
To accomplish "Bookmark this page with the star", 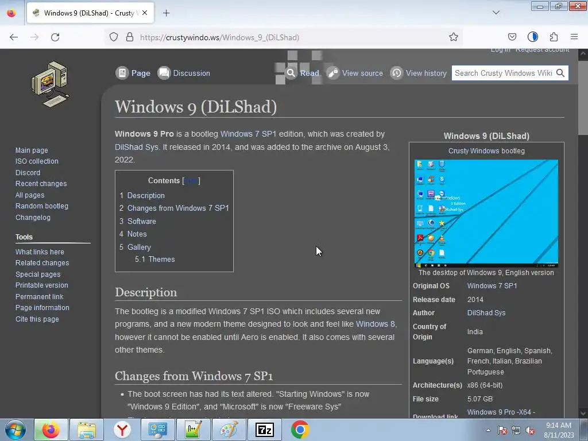I will tap(454, 37).
